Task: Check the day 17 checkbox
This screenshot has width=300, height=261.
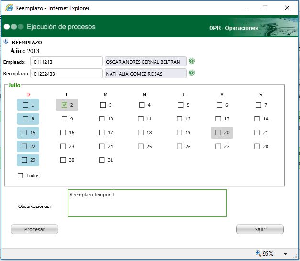Action: tap(102, 132)
